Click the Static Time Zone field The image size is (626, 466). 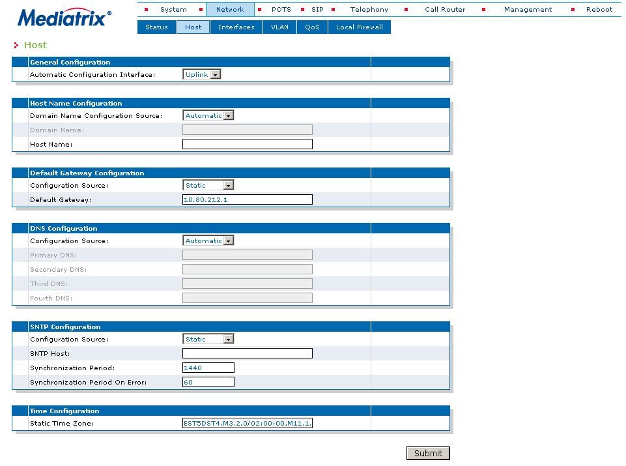click(248, 423)
